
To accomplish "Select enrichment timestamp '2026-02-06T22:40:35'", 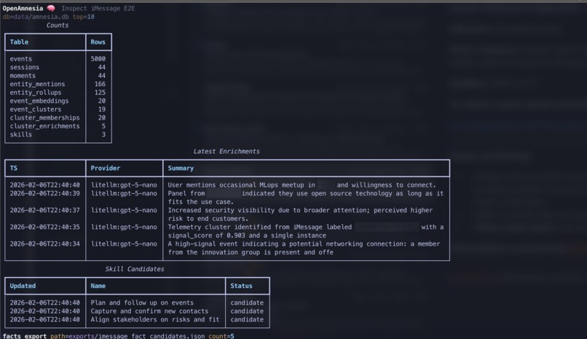I will click(45, 227).
